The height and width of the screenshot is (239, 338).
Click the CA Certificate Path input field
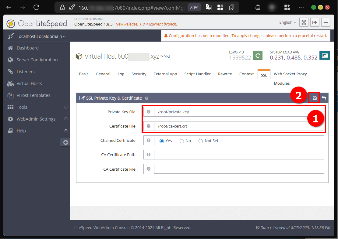tap(239, 155)
